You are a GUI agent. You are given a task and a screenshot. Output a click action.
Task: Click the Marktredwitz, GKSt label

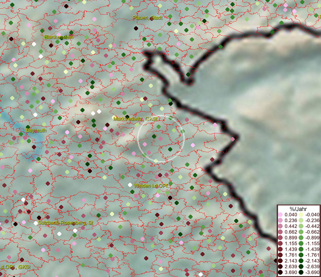coord(135,119)
